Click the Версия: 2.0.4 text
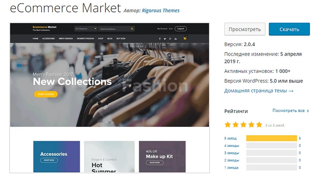The height and width of the screenshot is (175, 320). 240,44
